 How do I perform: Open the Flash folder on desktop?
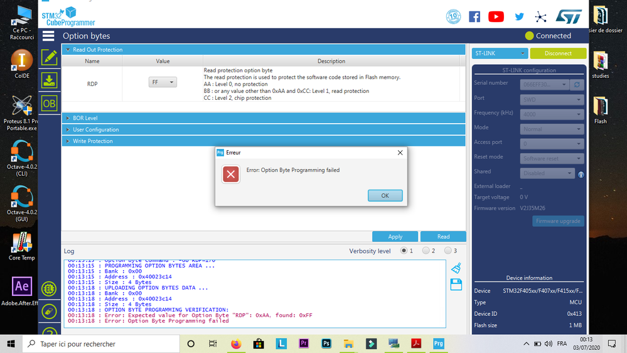pos(600,110)
